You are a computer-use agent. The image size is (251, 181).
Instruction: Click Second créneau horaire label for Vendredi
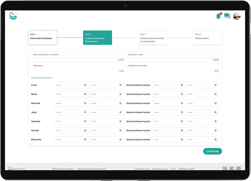[138, 122]
